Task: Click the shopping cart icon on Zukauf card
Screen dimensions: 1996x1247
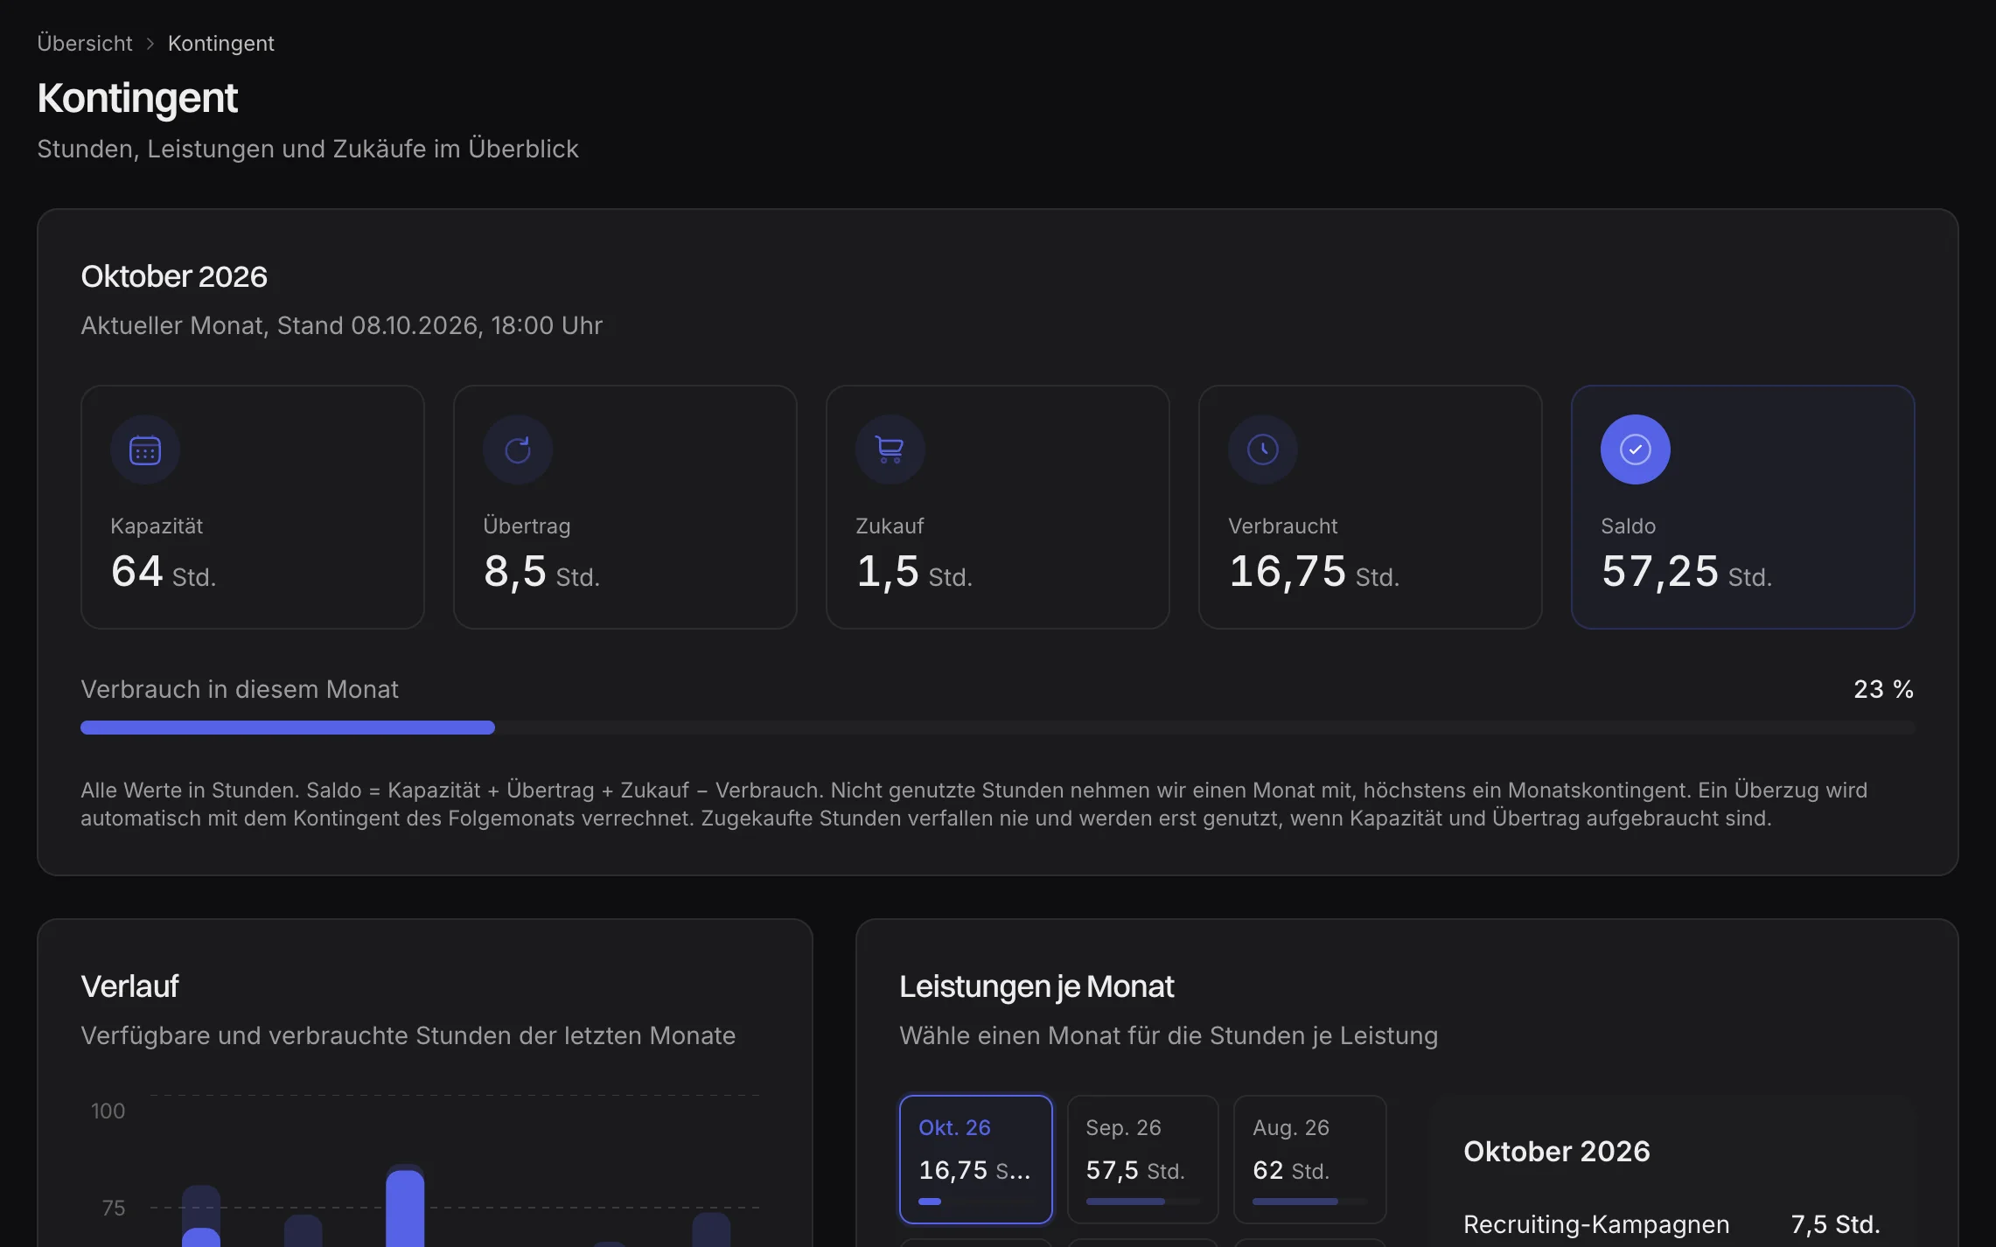Action: pyautogui.click(x=890, y=449)
